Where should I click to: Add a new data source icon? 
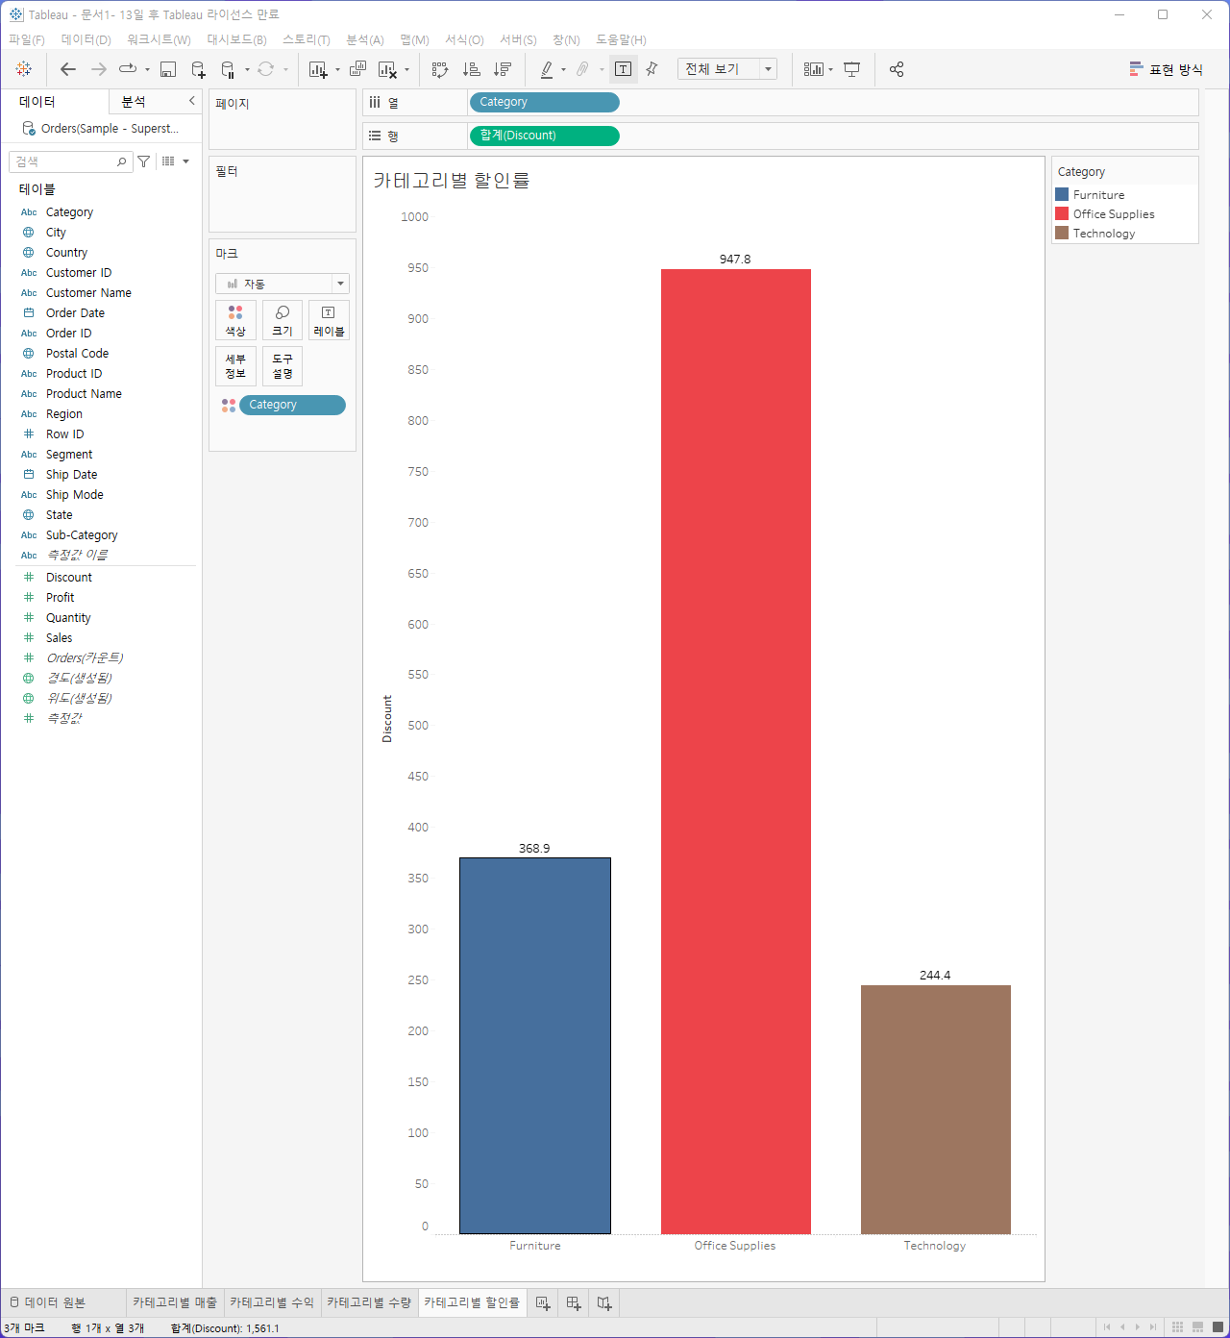[198, 69]
